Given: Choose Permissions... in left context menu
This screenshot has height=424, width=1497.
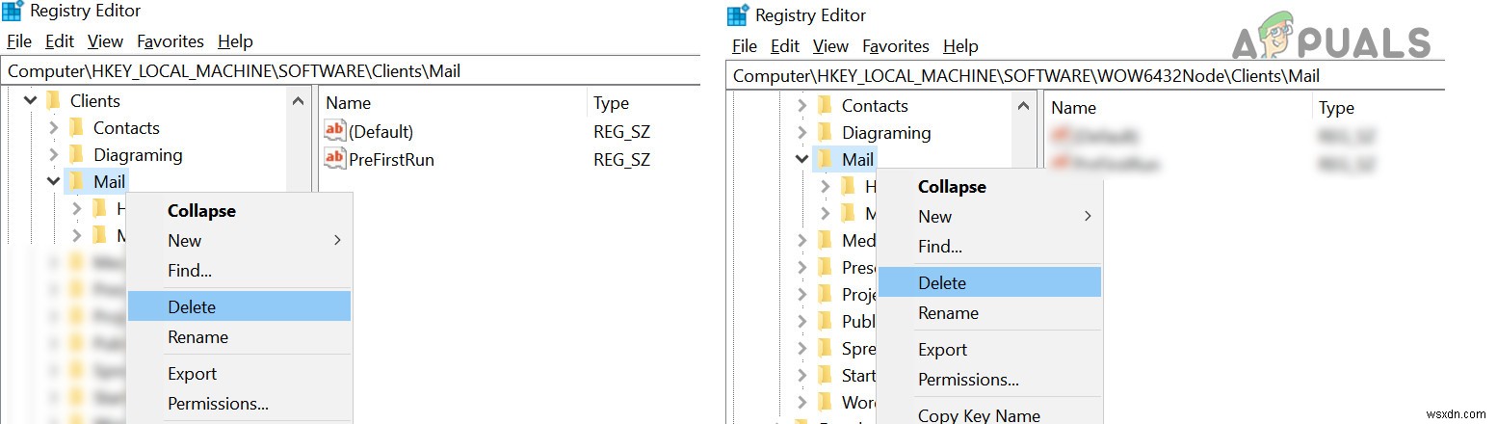Looking at the screenshot, I should pyautogui.click(x=240, y=404).
